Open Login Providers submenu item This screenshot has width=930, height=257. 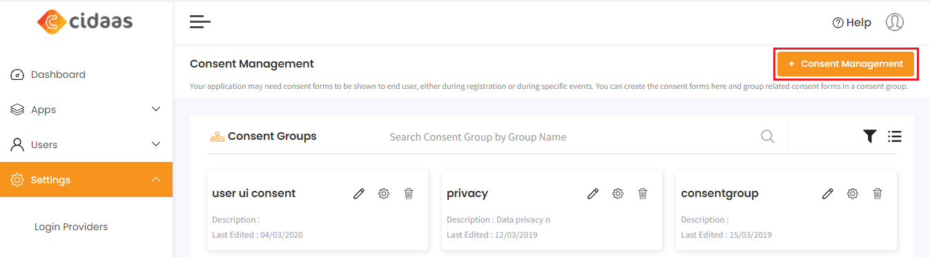71,227
